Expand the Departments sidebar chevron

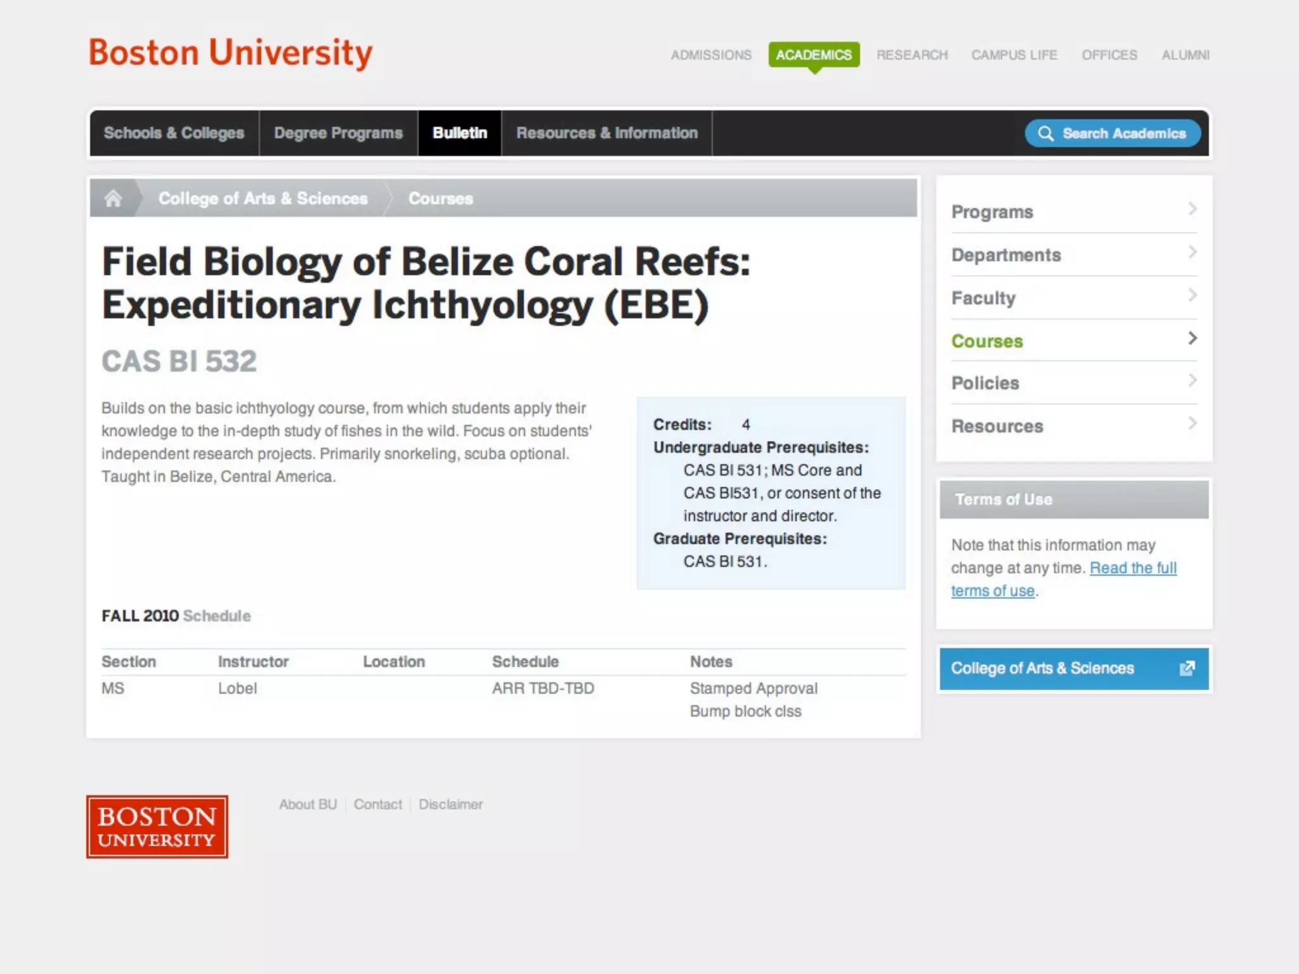[1192, 252]
